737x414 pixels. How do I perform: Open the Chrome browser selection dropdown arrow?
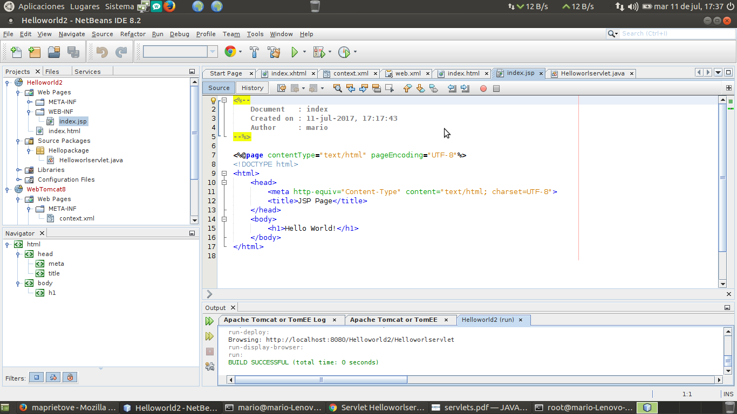pos(241,52)
